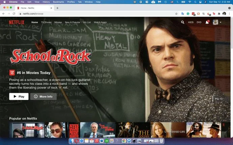Open Crocodile Dundee thumbnail

[x=204, y=130]
